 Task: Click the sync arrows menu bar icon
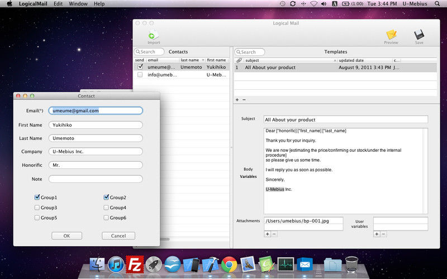click(x=293, y=4)
